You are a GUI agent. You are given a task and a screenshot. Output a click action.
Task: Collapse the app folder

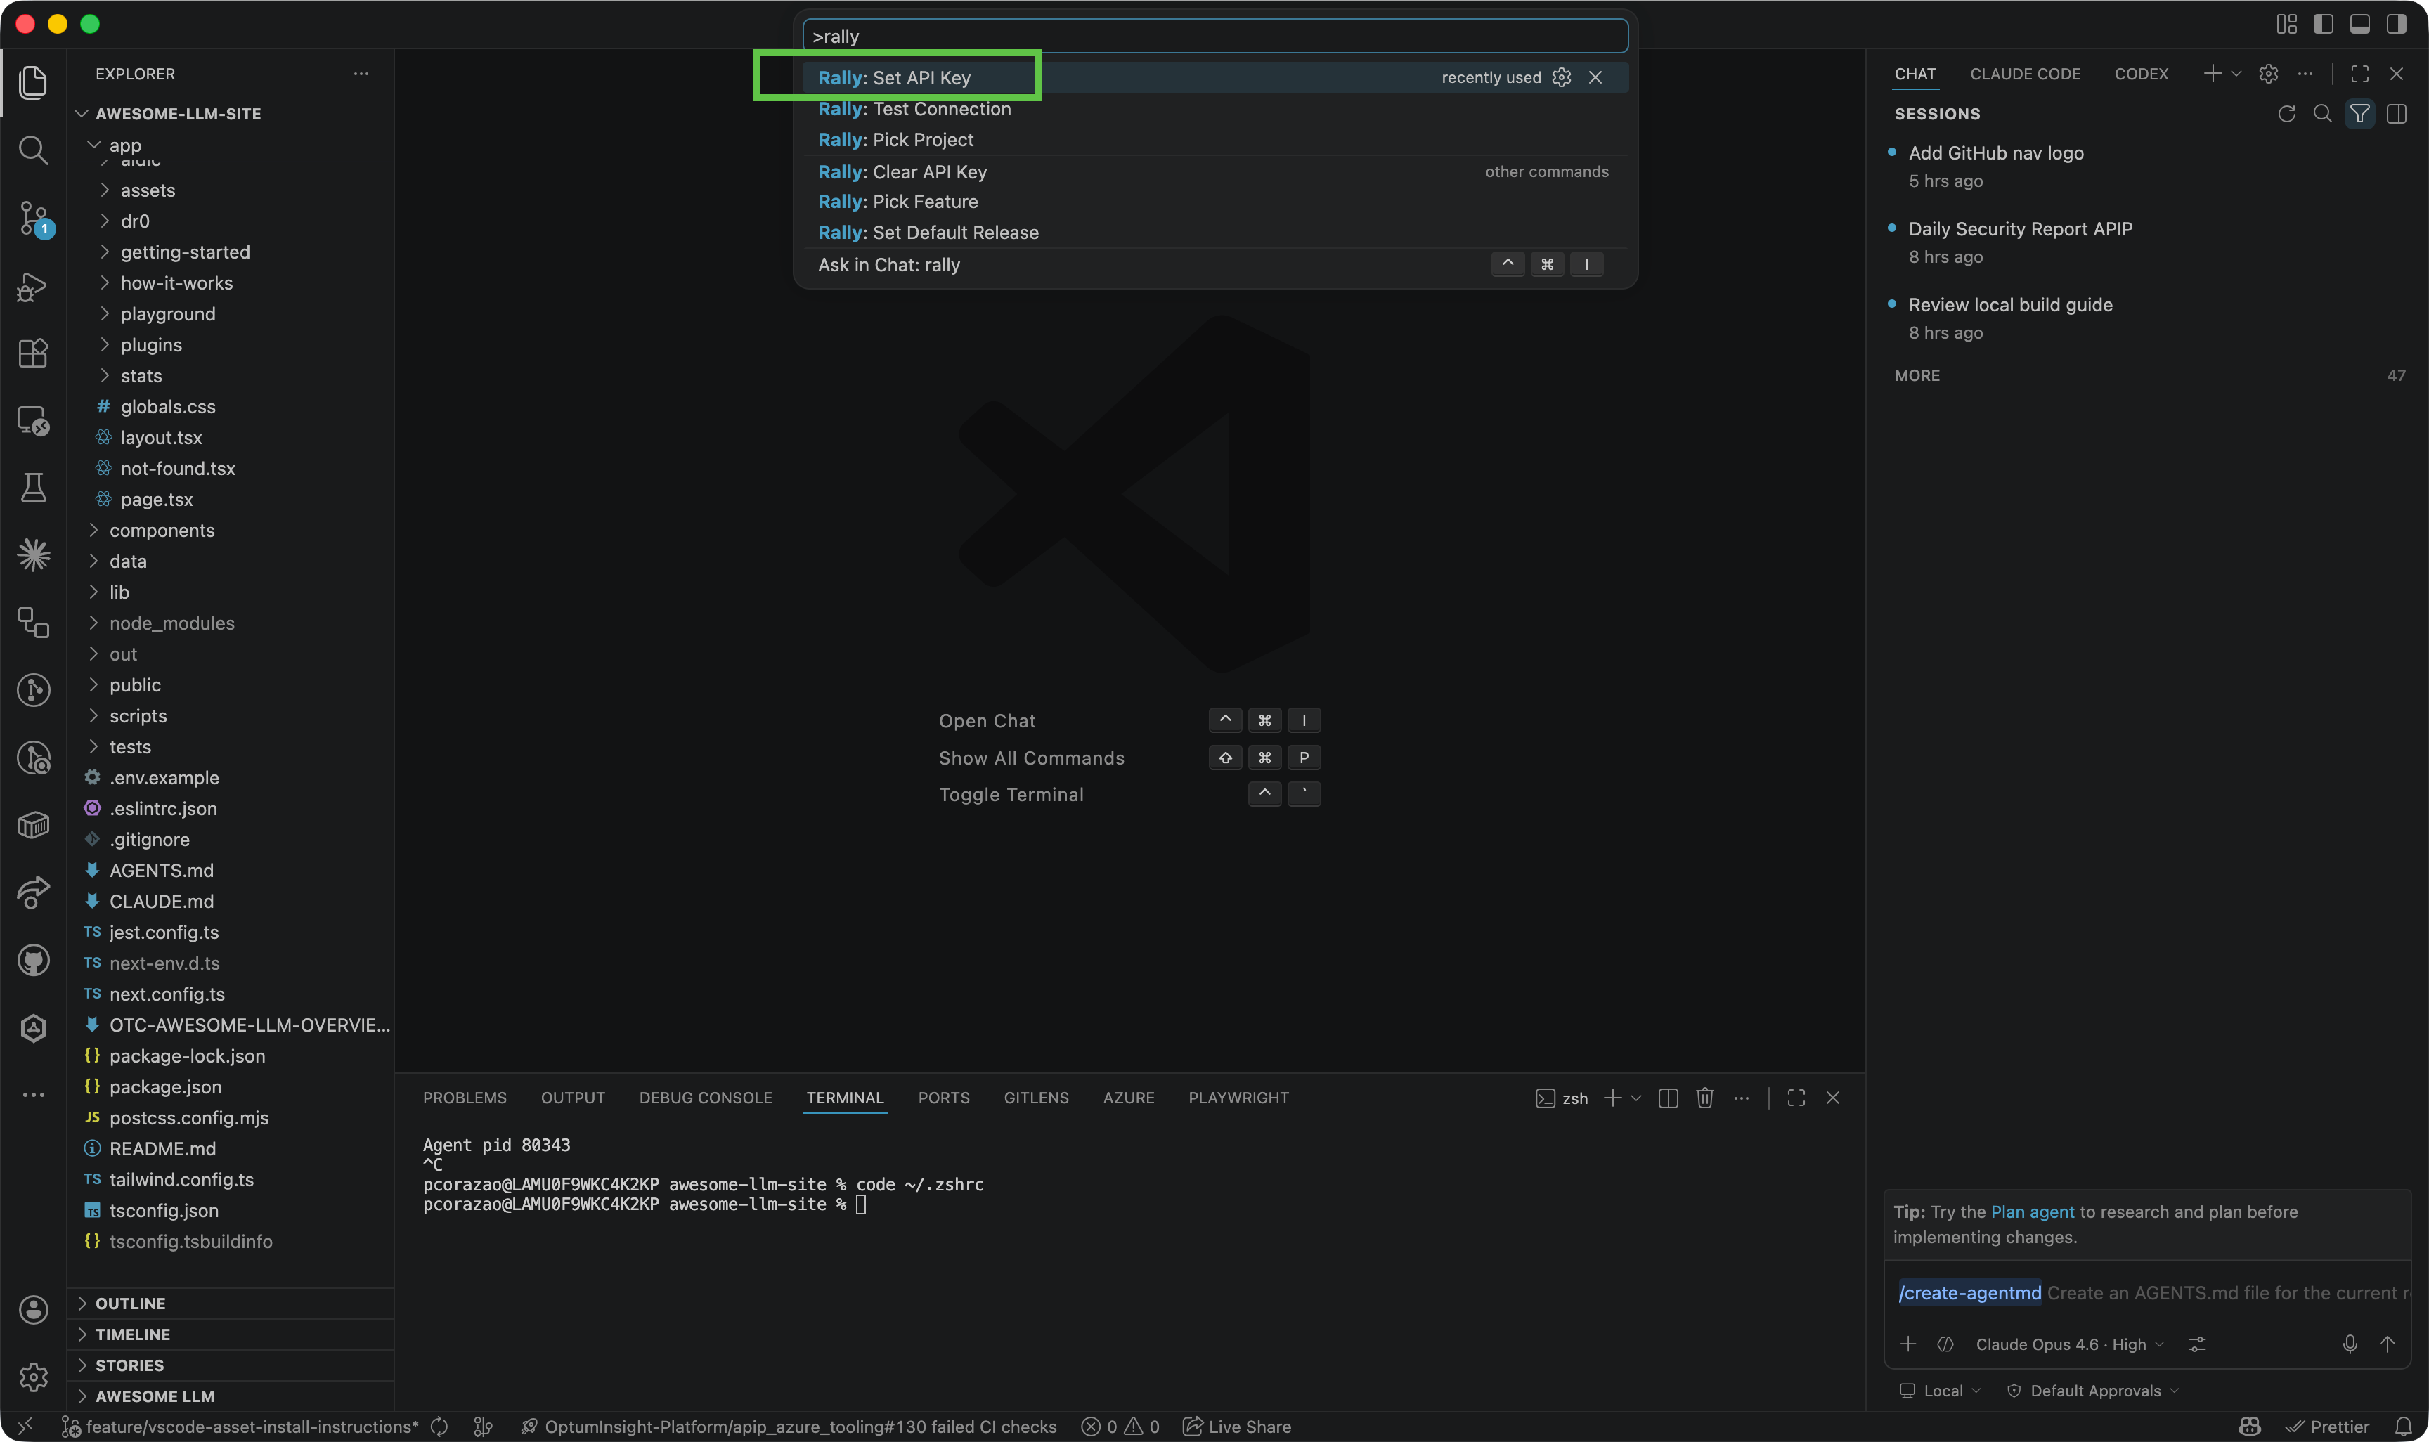tap(124, 145)
